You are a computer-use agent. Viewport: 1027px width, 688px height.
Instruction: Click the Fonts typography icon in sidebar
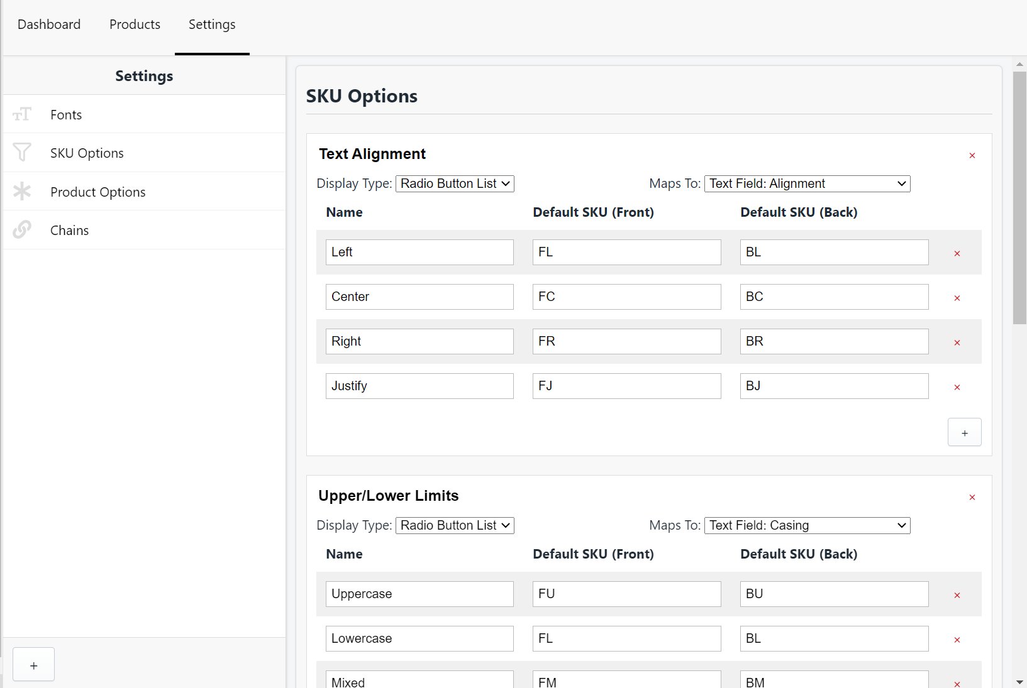coord(22,114)
